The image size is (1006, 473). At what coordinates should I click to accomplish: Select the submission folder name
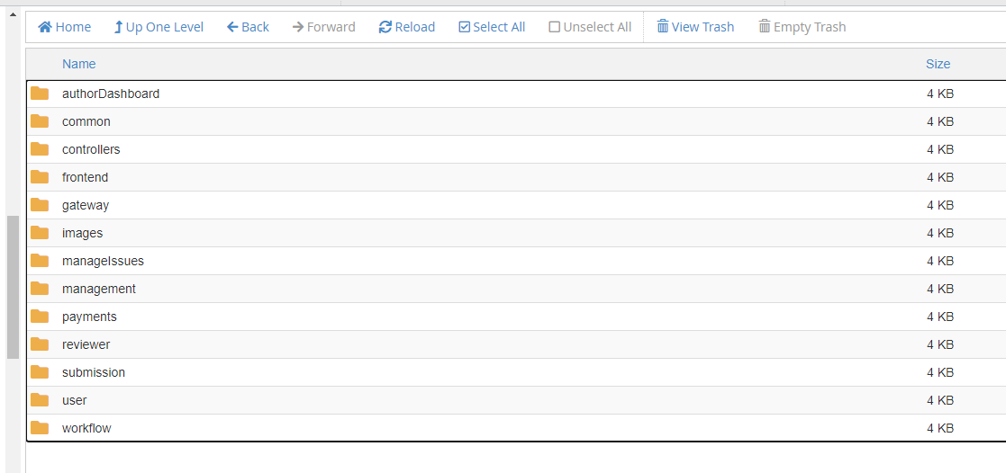[94, 372]
